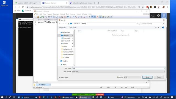
Task: Select Assignment 03 folder in navigation pane
Action: click(x=68, y=49)
